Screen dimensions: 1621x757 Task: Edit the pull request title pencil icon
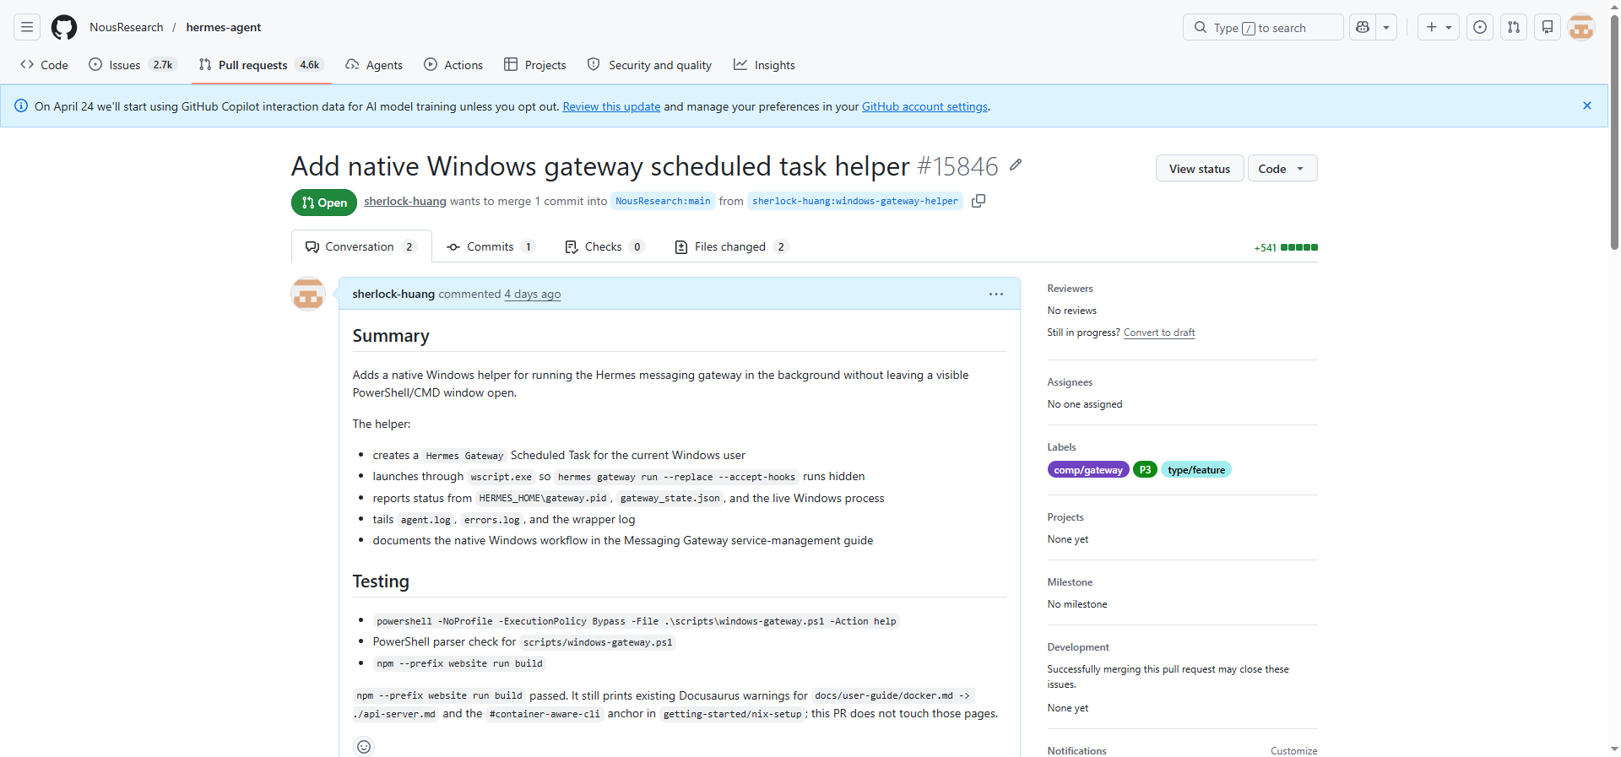click(1016, 165)
